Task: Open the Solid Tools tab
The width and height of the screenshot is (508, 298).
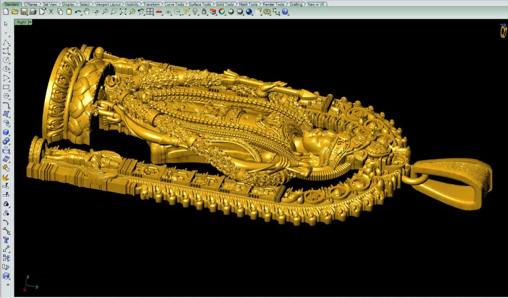Action: click(x=225, y=4)
